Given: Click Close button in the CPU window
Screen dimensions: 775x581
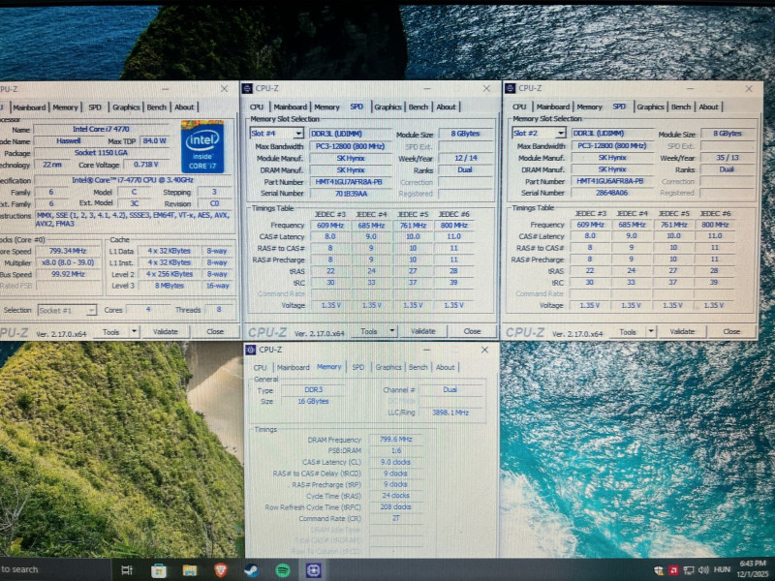Looking at the screenshot, I should tap(215, 331).
